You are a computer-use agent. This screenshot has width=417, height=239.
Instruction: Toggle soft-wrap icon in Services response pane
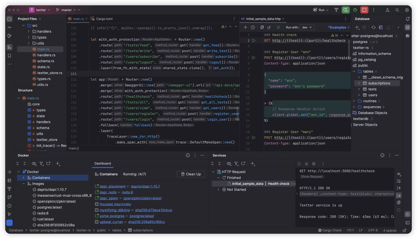[x=399, y=181]
